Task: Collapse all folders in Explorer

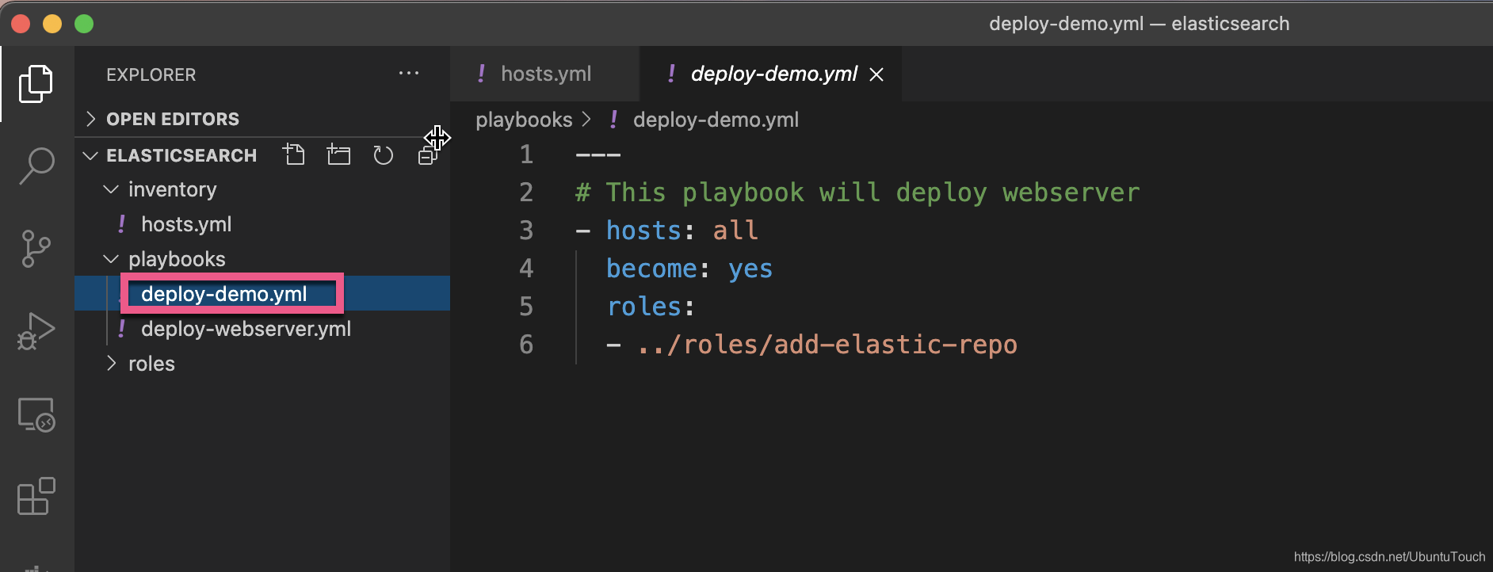Action: 428,155
